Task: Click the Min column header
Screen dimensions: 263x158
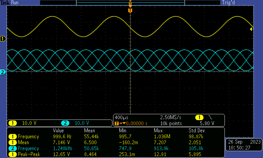Action: point(123,131)
